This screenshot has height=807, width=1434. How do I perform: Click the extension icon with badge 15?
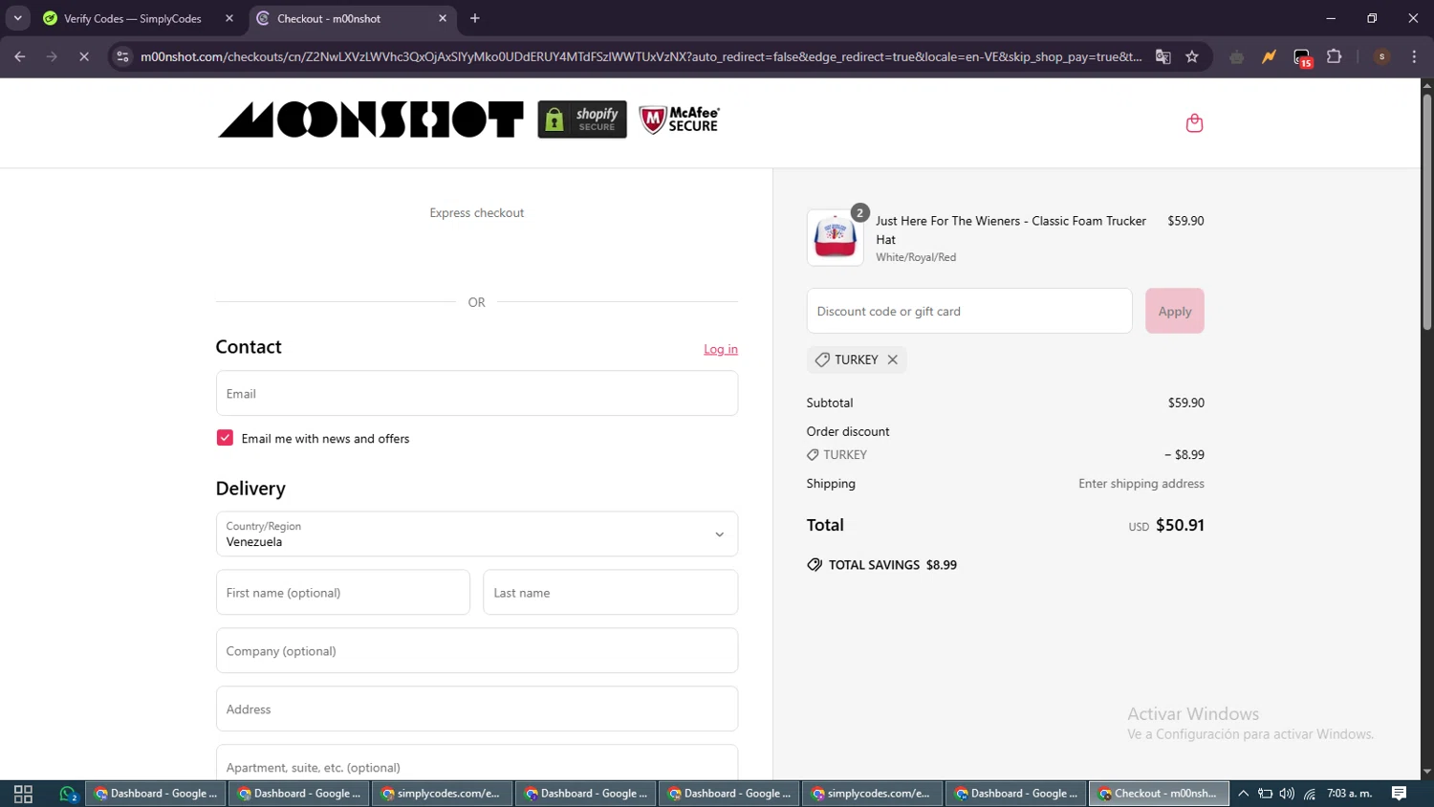click(1302, 57)
